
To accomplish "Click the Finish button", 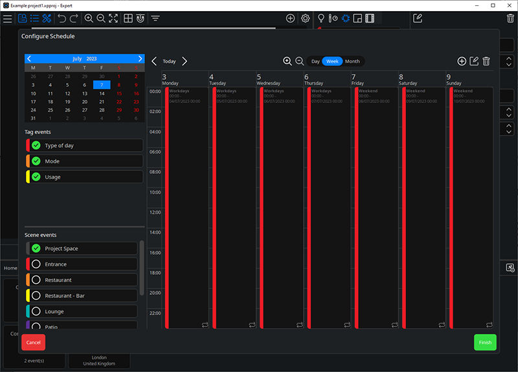I will pos(485,342).
